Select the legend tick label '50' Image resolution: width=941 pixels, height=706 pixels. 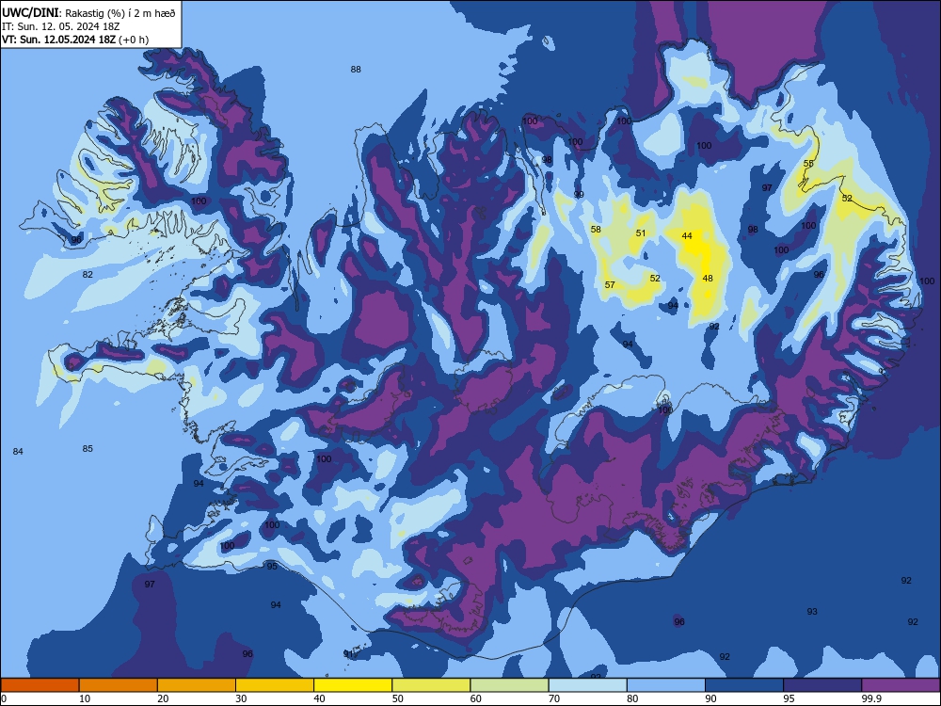click(398, 698)
